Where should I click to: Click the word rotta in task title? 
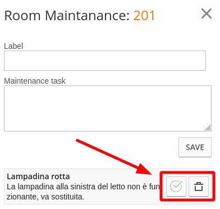coord(61,176)
